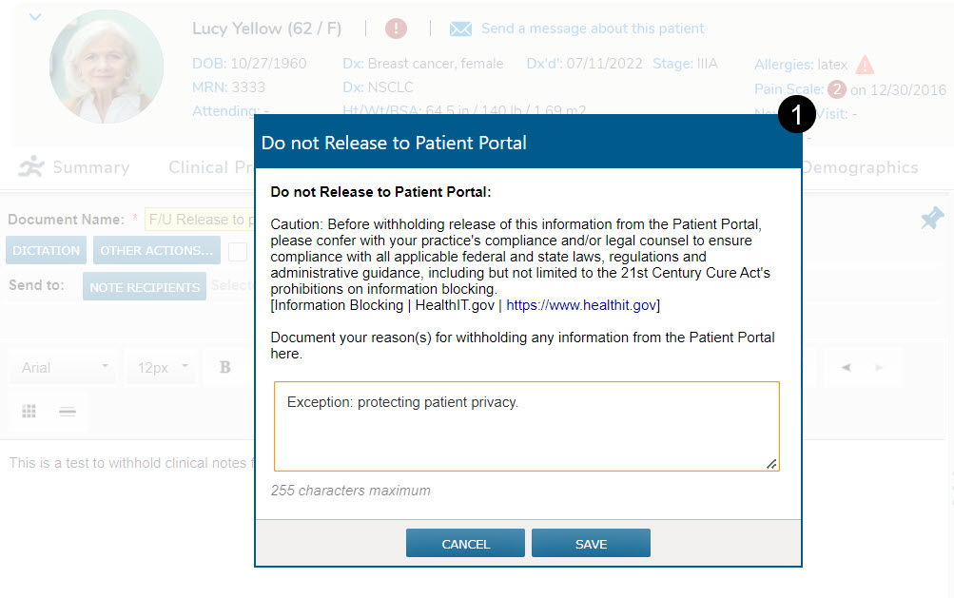Click the horizontal rule icon
954x598 pixels.
[x=68, y=411]
